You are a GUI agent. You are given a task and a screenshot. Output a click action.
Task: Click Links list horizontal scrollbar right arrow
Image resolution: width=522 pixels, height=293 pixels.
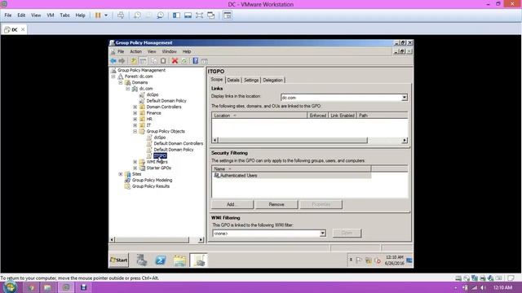[405, 140]
